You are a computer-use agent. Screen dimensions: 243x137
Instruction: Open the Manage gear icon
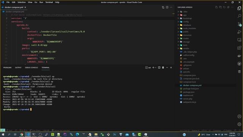[x=239, y=124]
